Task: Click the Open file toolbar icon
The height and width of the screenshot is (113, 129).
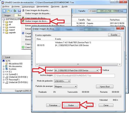Action: coord(8,11)
